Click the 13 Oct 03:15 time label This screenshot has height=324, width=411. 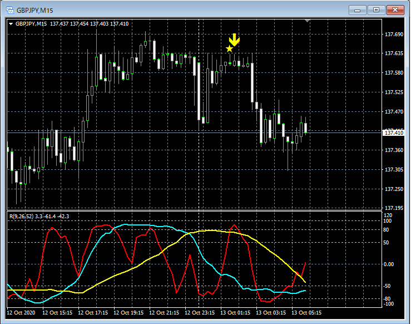coord(271,313)
